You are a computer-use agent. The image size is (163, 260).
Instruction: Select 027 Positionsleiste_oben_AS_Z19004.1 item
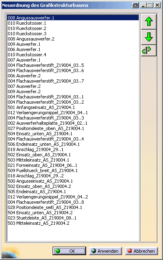(73, 128)
